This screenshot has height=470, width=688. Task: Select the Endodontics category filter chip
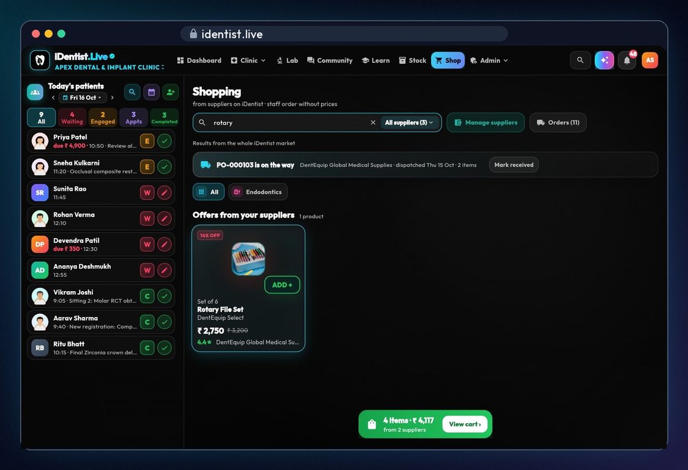click(258, 192)
